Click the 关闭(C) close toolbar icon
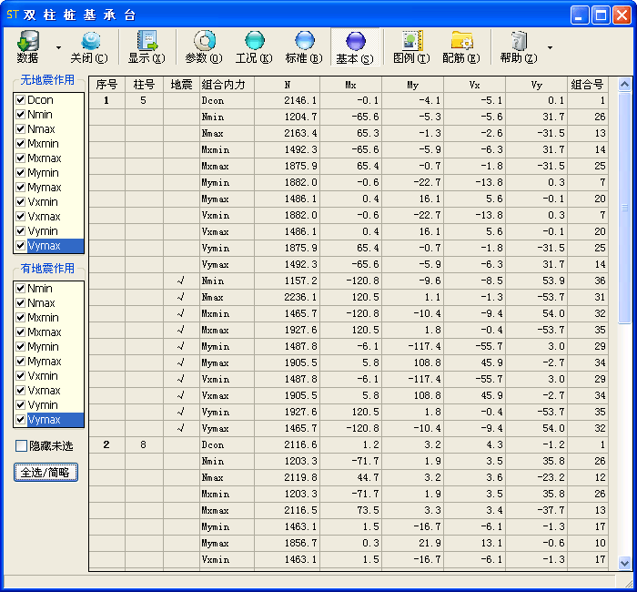Image resolution: width=637 pixels, height=592 pixels. [x=89, y=46]
